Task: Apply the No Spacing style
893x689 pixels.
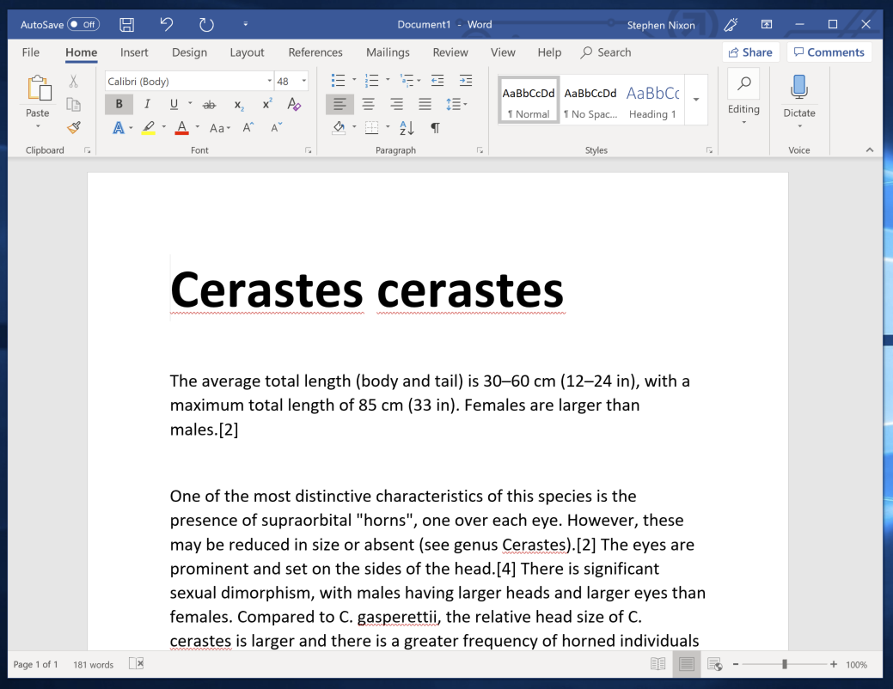Action: [590, 101]
